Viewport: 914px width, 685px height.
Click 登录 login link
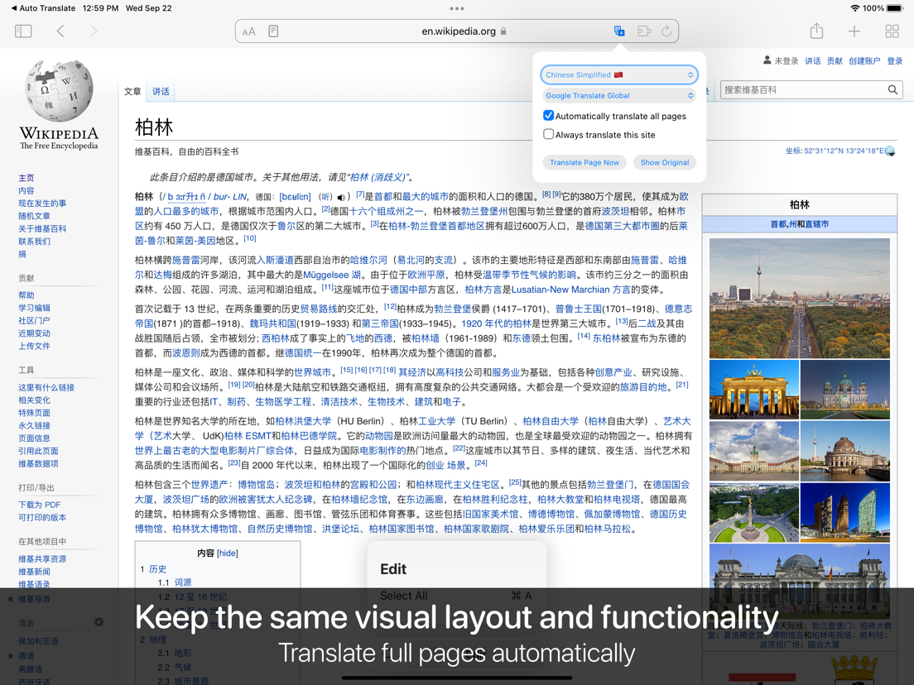tap(895, 60)
